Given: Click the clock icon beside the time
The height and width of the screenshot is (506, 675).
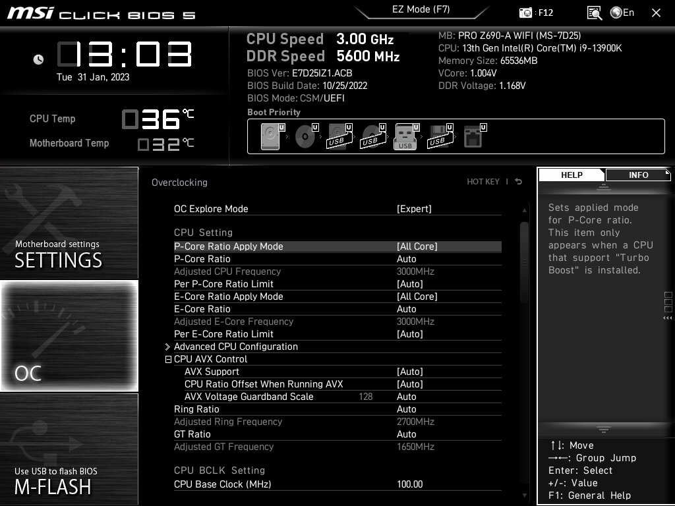Looking at the screenshot, I should click(x=38, y=59).
